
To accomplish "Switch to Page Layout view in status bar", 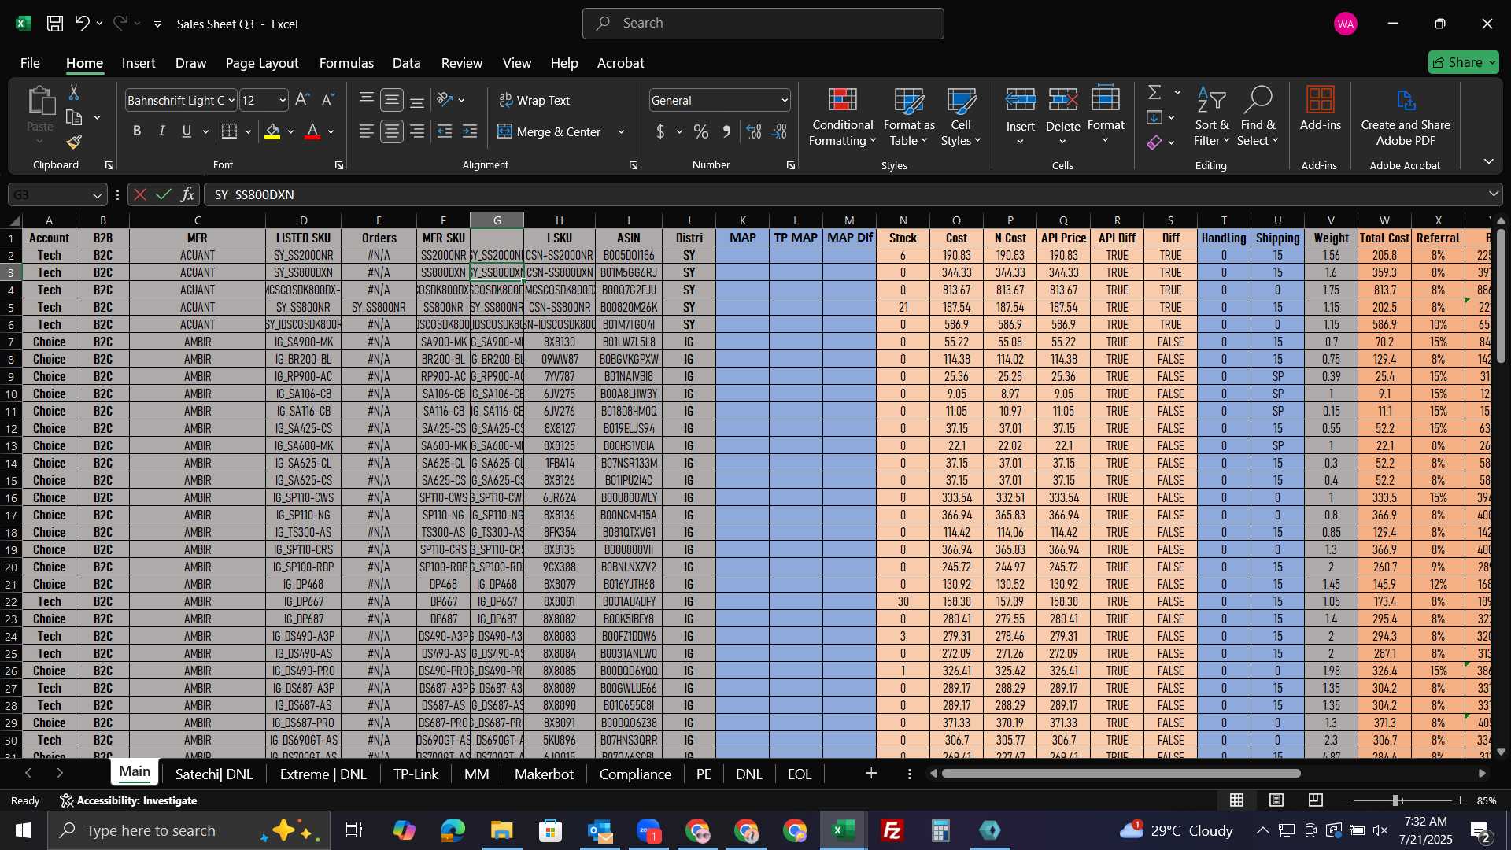I will [1276, 800].
